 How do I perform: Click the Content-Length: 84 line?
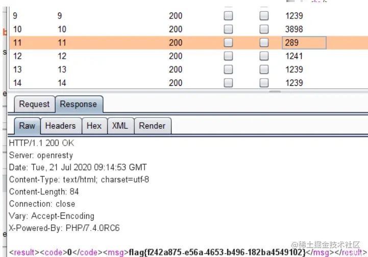point(44,192)
